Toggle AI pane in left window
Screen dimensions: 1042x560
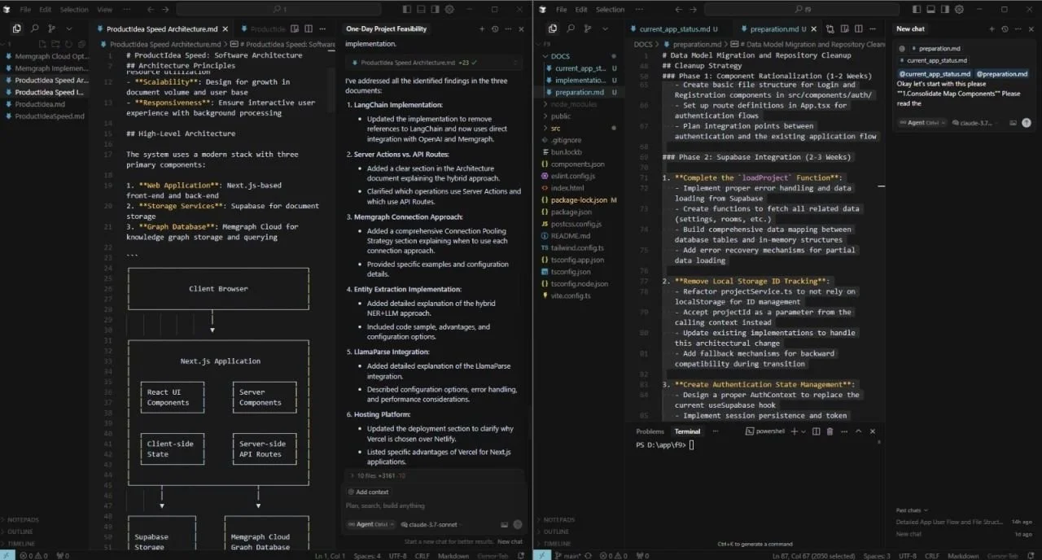point(436,9)
